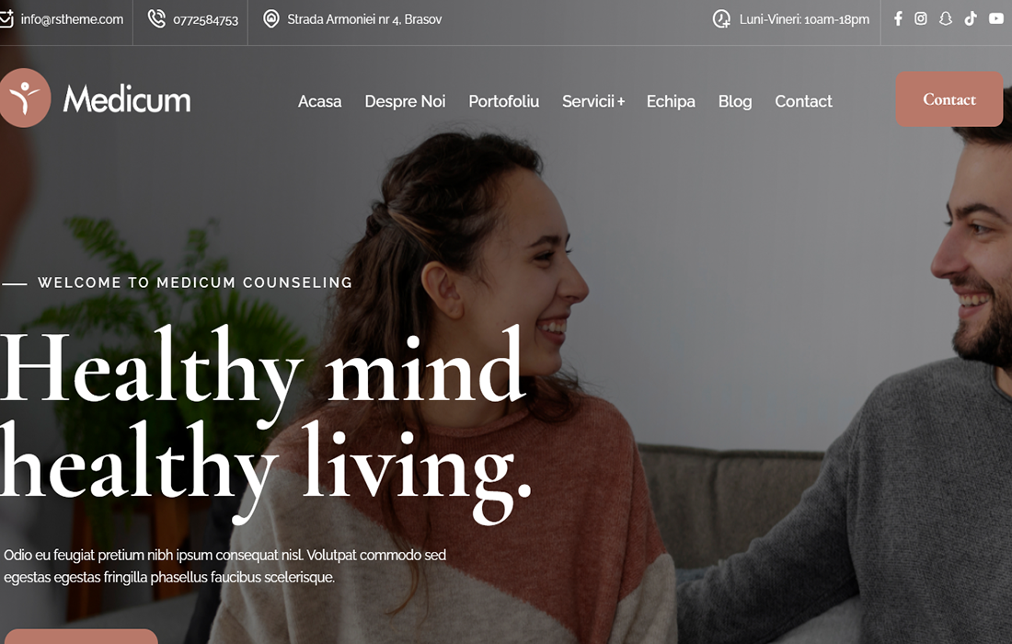Click the location pin icon
The width and height of the screenshot is (1012, 644).
pyautogui.click(x=271, y=18)
